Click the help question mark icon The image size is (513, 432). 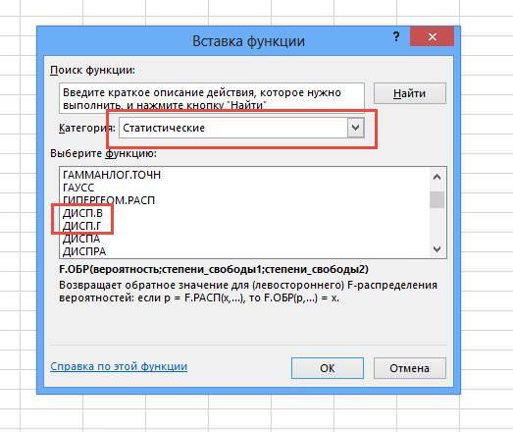pyautogui.click(x=396, y=36)
